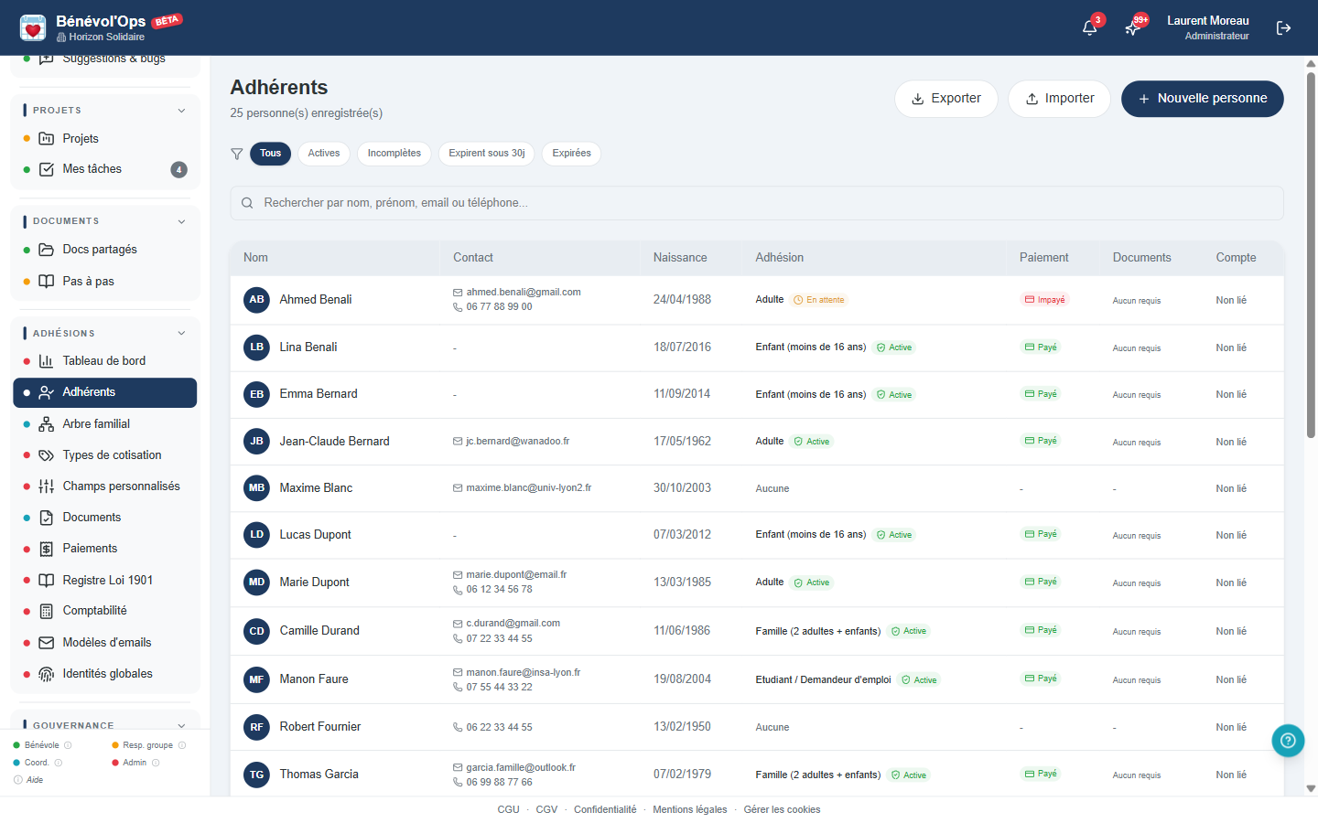Collapse the ADHÉSIONS section chevron
This screenshot has width=1318, height=823.
point(181,333)
